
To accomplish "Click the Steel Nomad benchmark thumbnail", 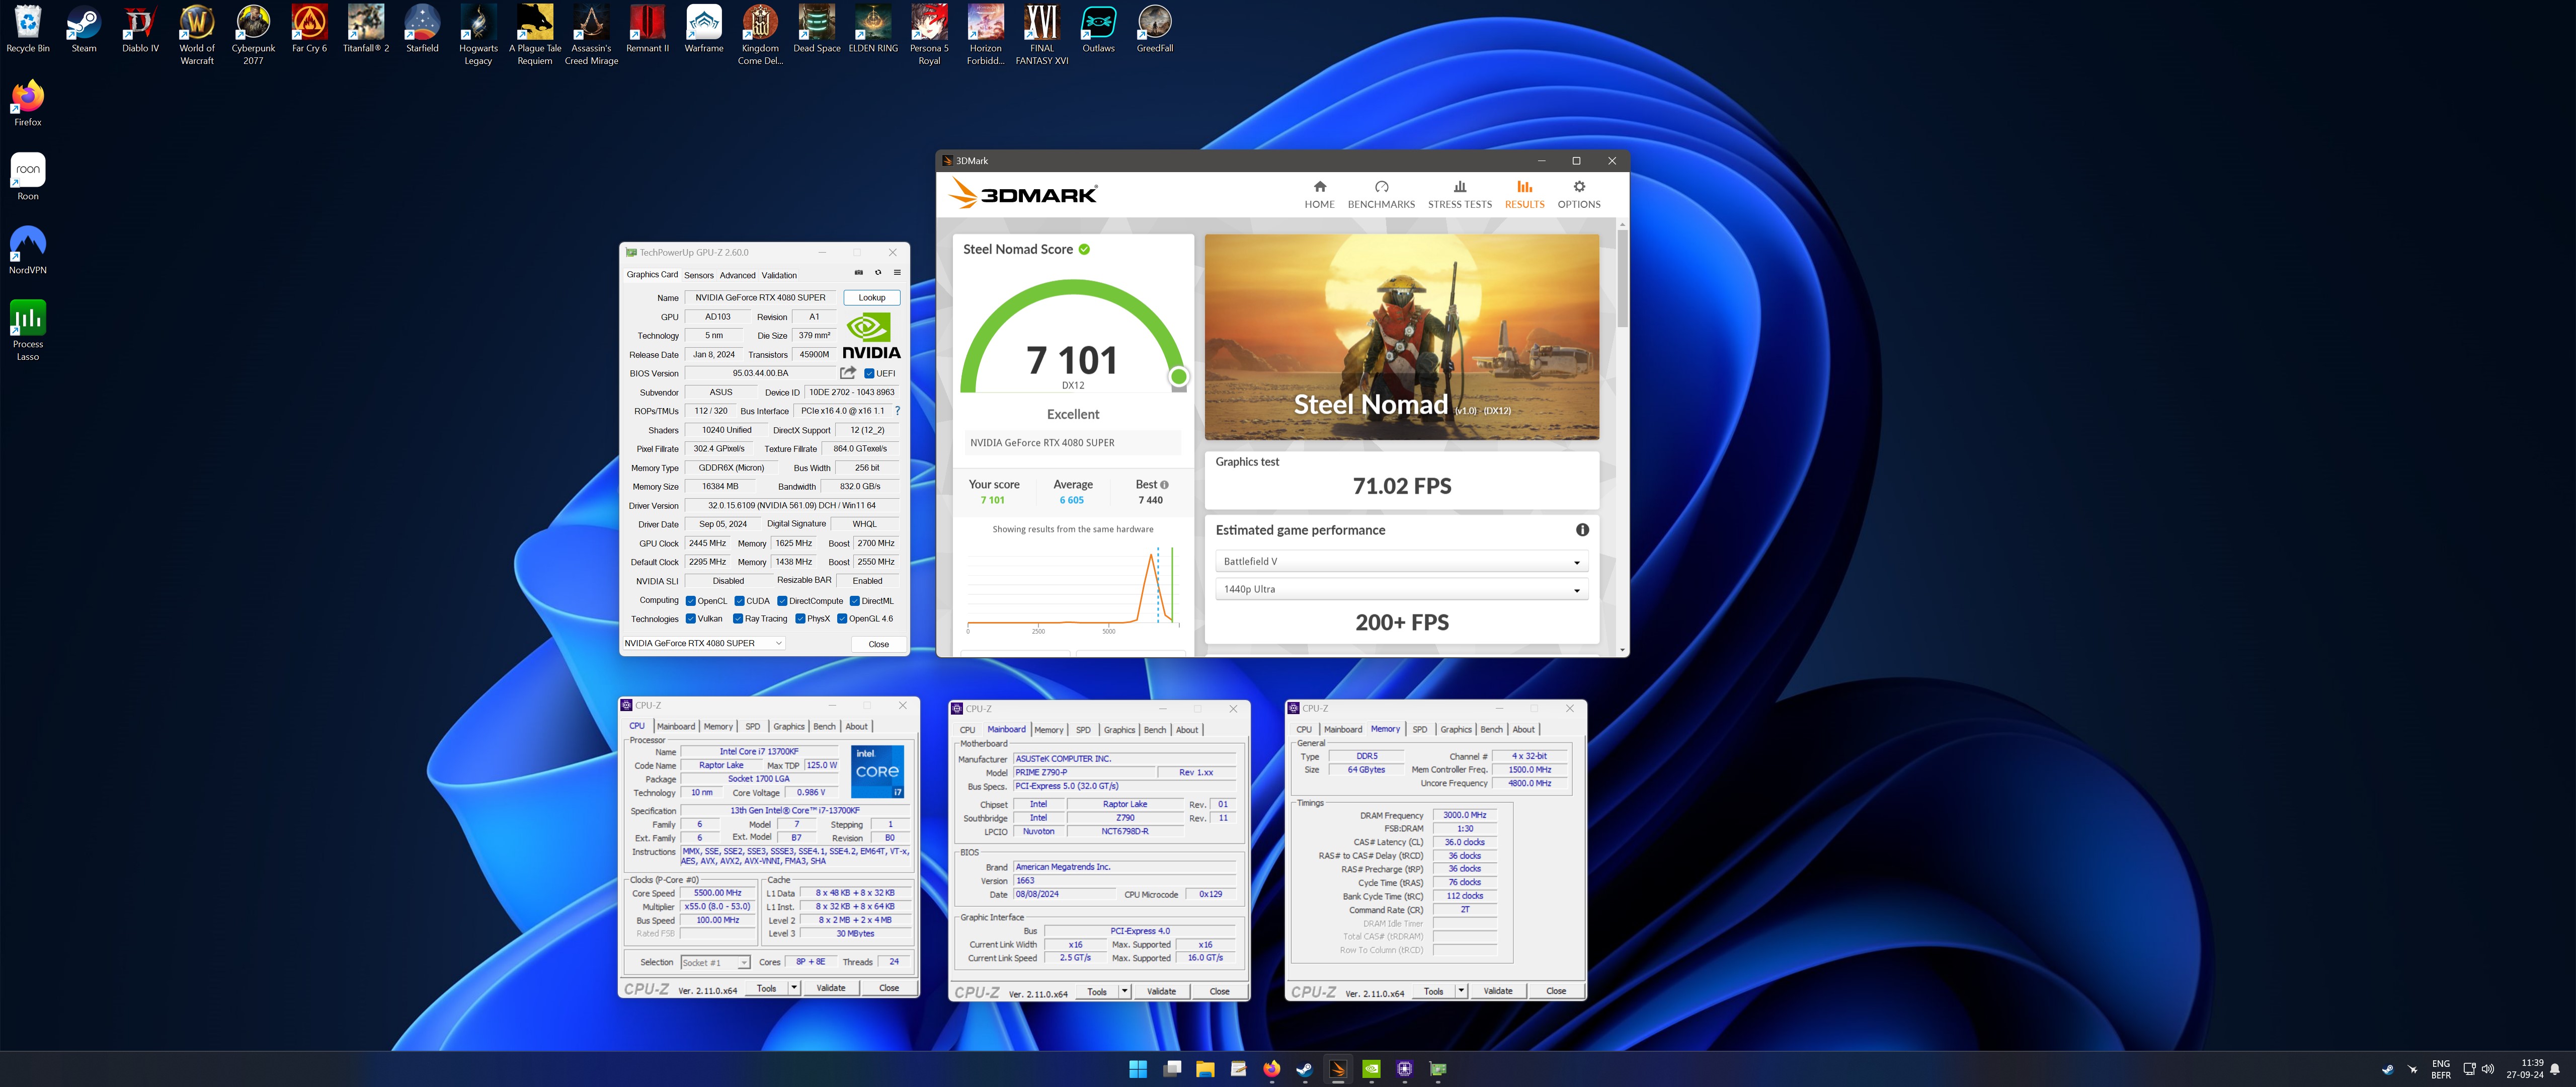I will pos(1401,337).
